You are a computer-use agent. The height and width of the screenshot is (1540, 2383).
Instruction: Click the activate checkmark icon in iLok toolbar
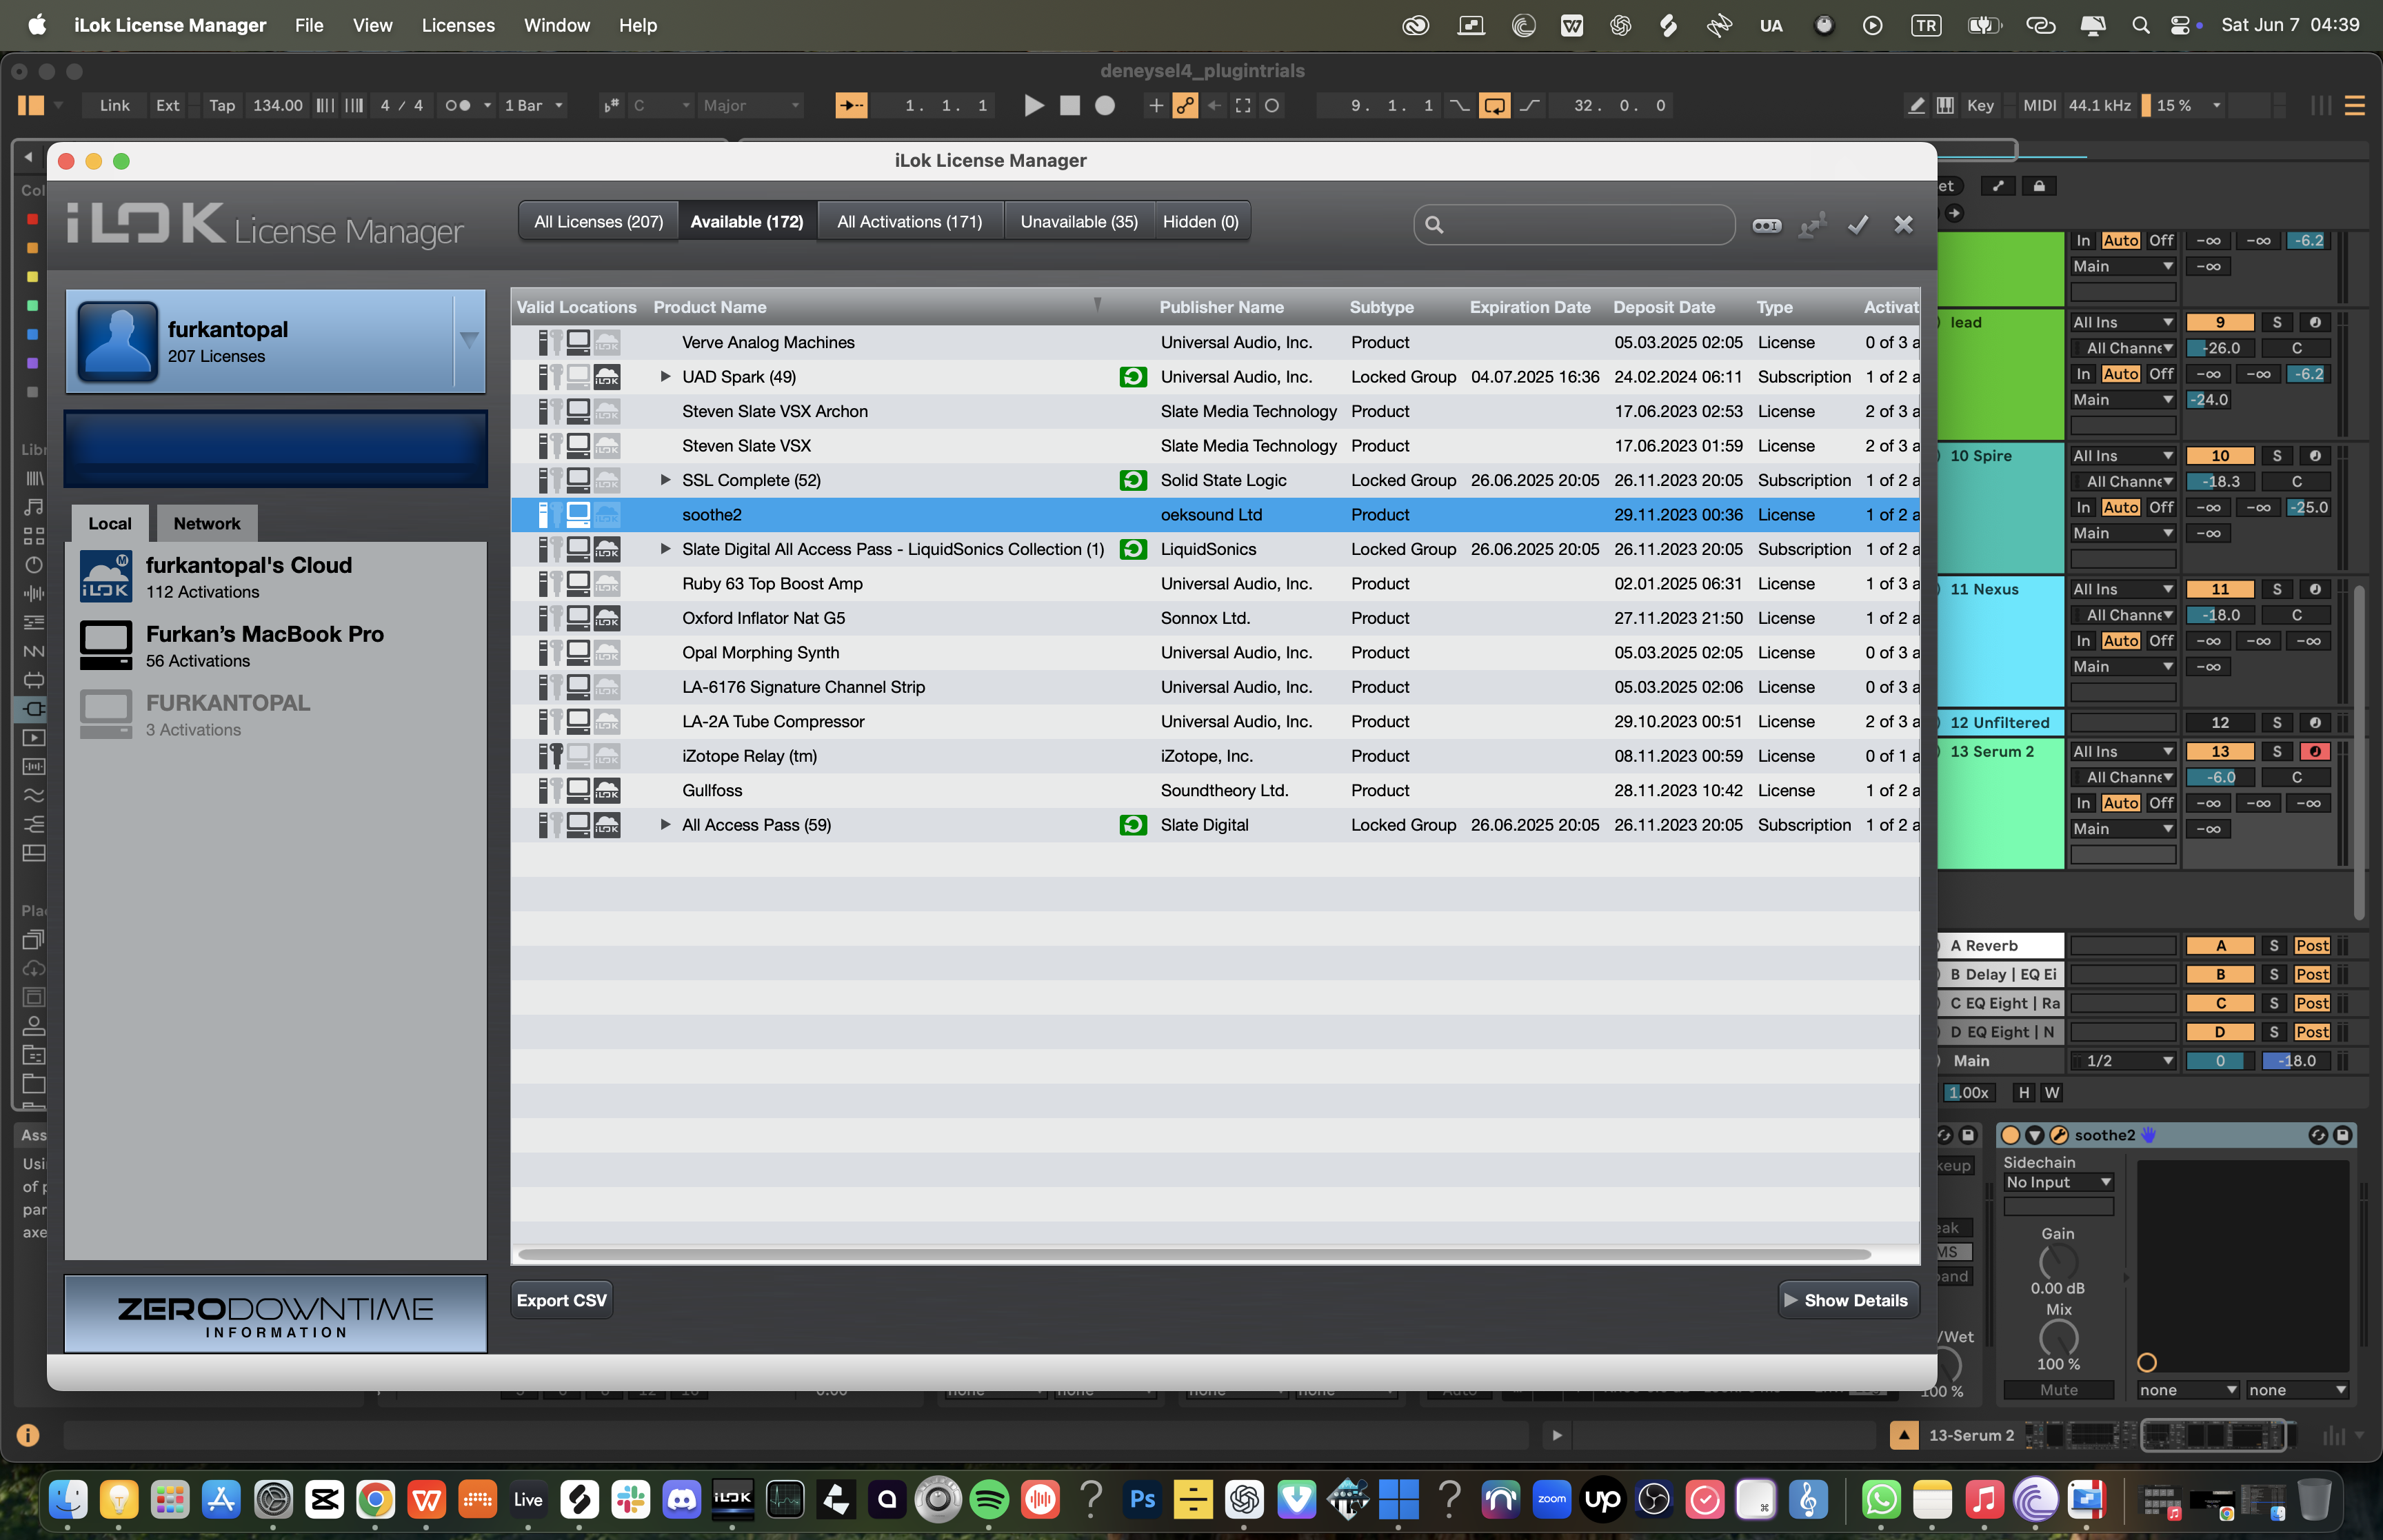(x=1857, y=225)
